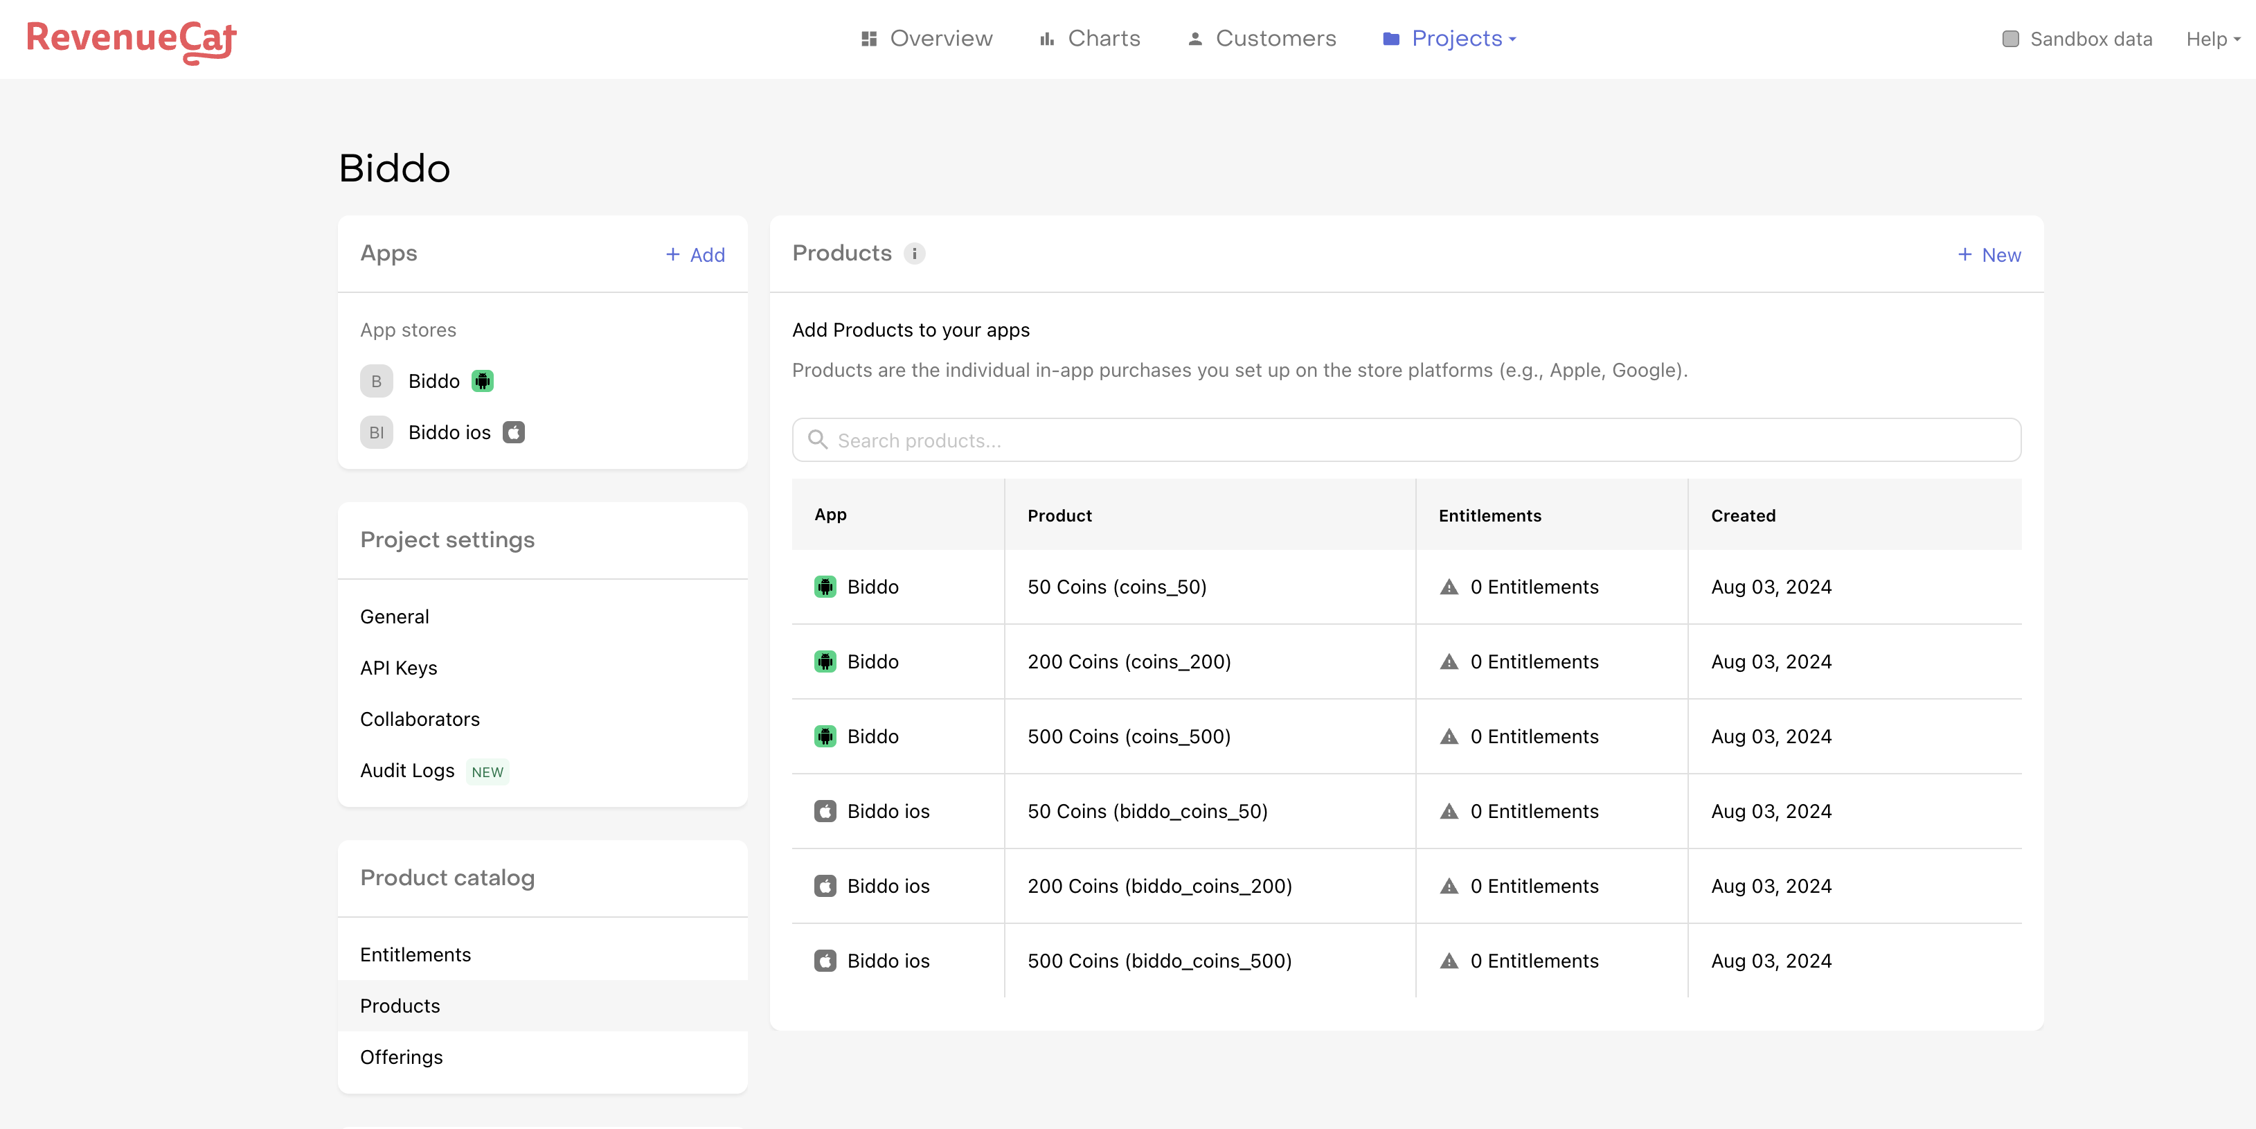Click the Customers person icon
Image resolution: width=2256 pixels, height=1129 pixels.
point(1194,39)
